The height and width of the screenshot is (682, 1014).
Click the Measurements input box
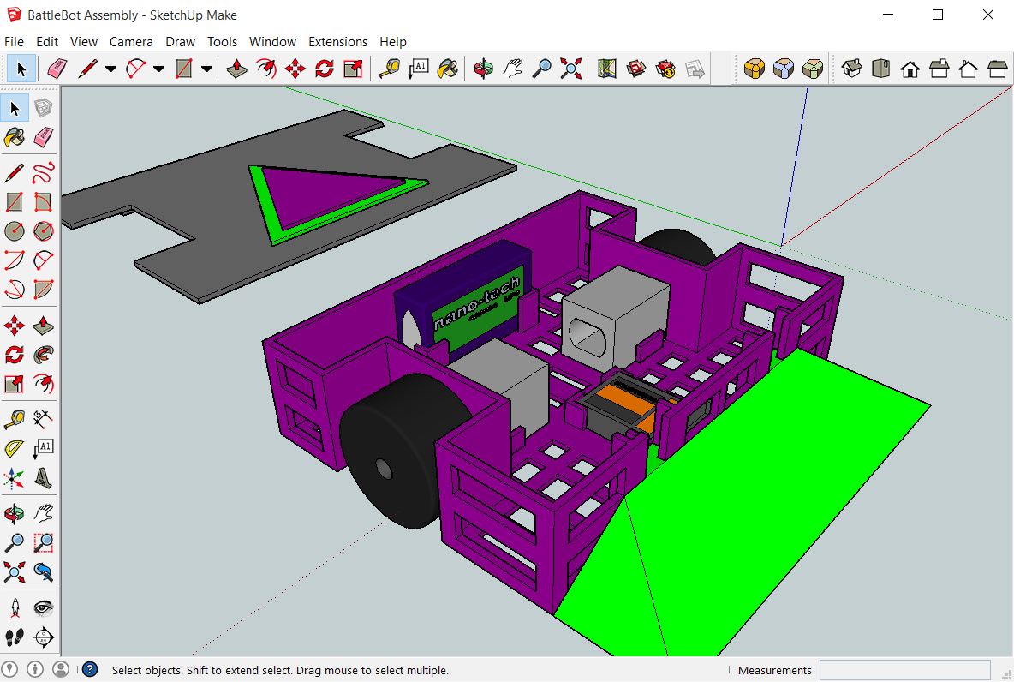coord(904,670)
